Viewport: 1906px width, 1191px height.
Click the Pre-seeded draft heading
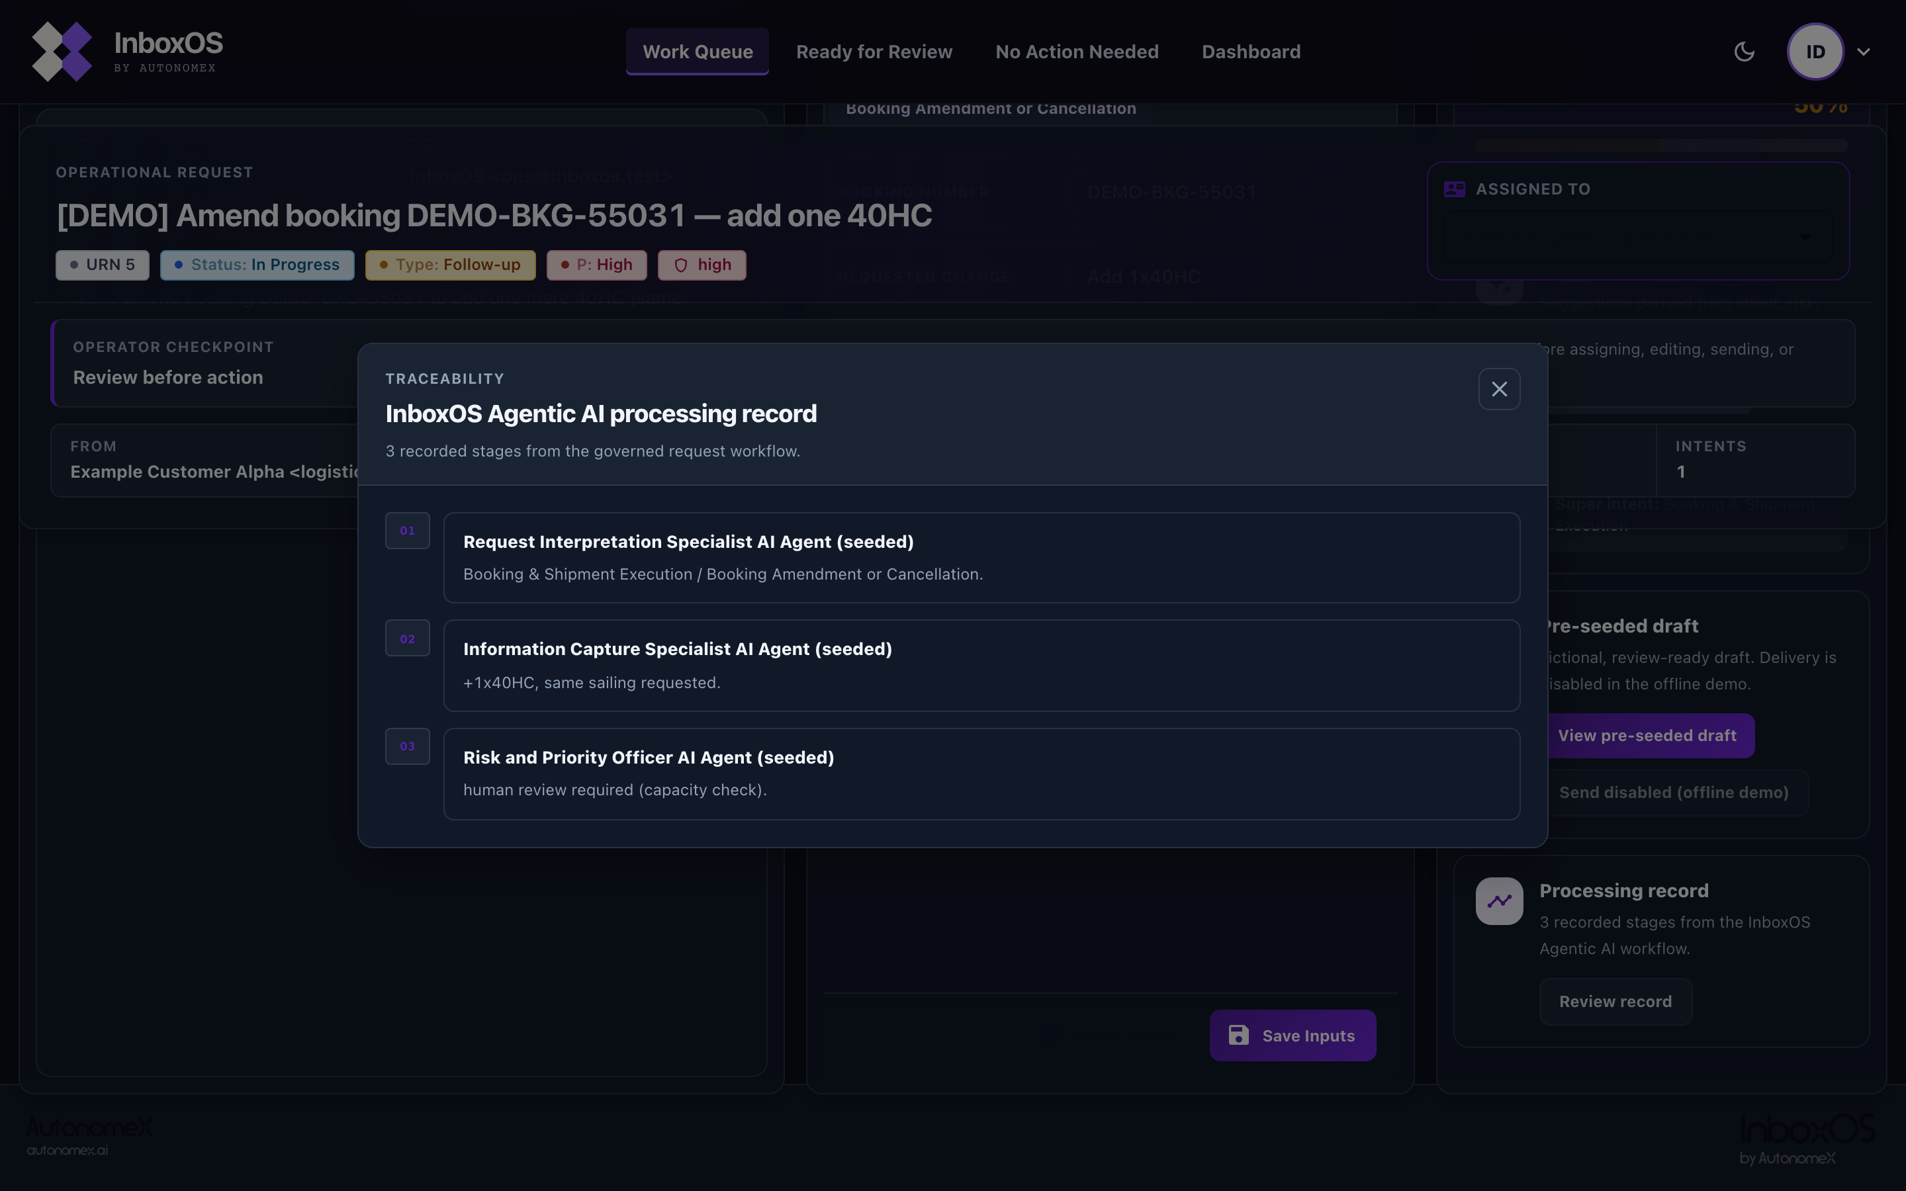pos(1619,626)
